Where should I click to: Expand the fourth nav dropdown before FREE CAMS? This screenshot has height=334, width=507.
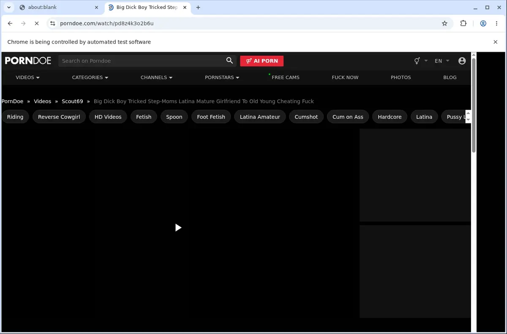pos(222,77)
